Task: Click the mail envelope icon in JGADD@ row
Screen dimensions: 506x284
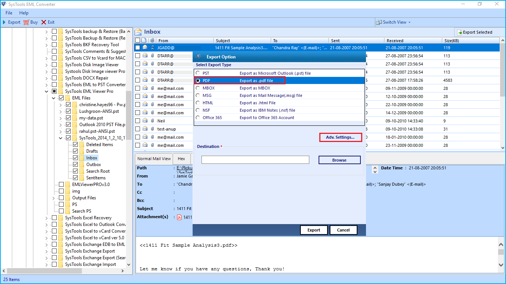Action: click(145, 48)
